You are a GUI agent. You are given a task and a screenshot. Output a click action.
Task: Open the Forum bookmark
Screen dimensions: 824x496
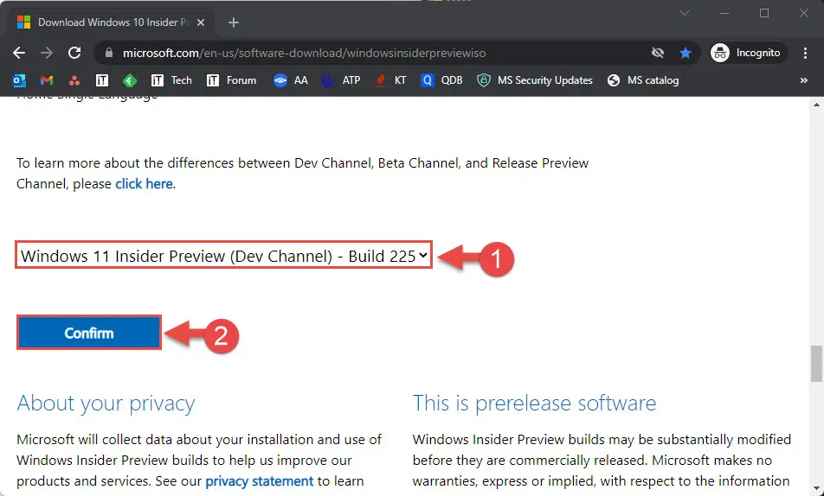tap(231, 80)
